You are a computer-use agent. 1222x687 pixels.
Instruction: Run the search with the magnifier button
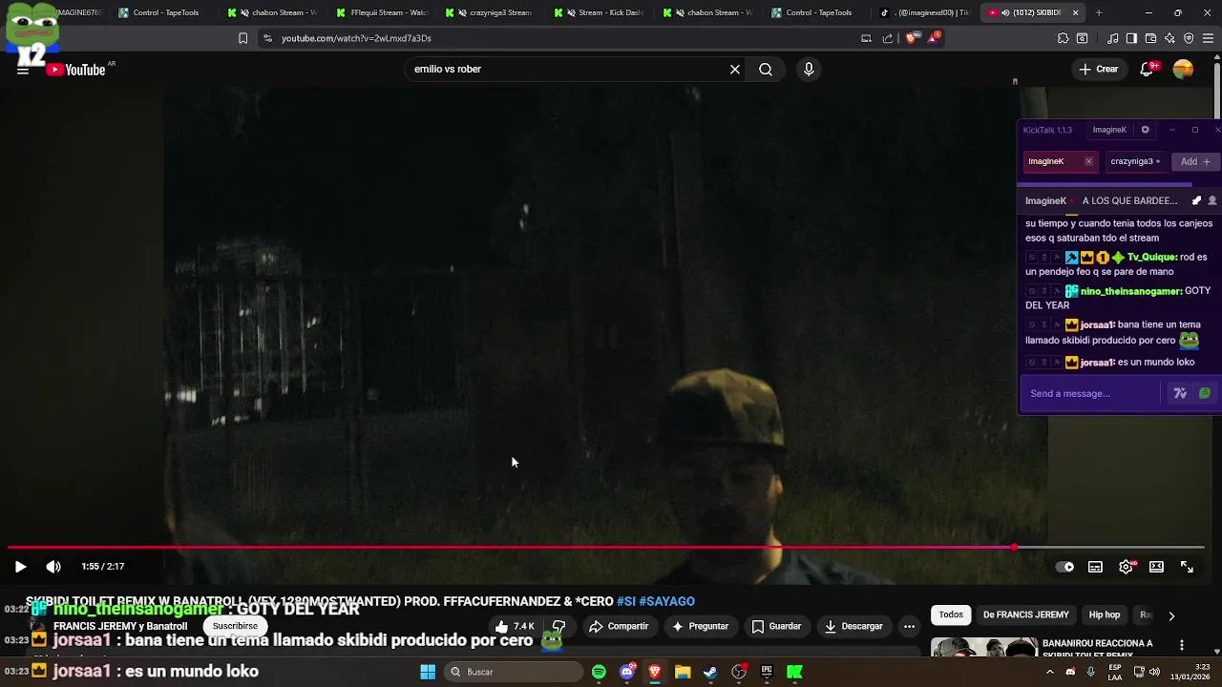coord(766,70)
